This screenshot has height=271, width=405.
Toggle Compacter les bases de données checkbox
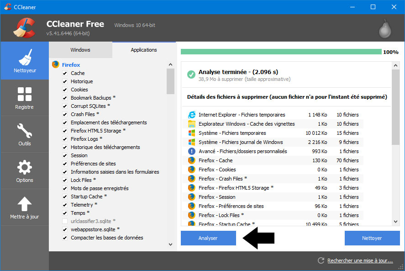click(65, 238)
